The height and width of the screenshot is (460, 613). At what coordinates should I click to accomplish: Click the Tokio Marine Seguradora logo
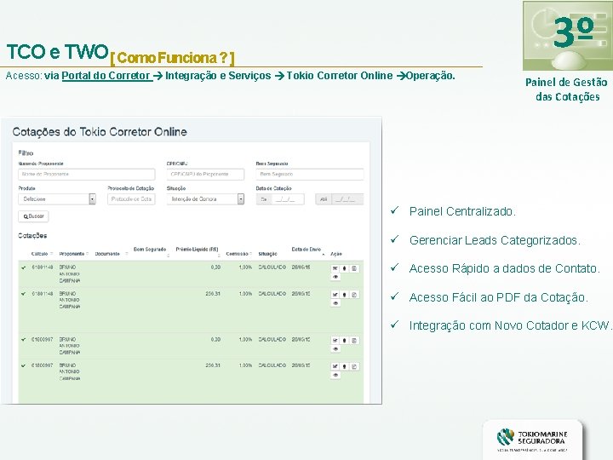(532, 440)
